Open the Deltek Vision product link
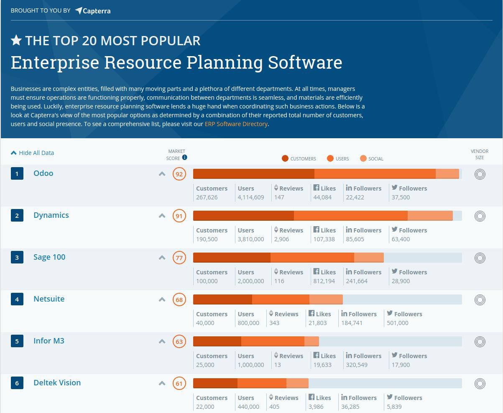The height and width of the screenshot is (413, 503). pos(57,383)
